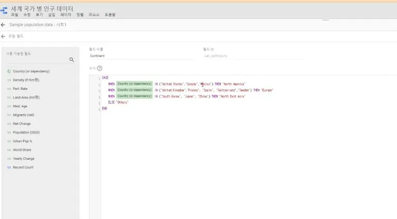Click 'Europe' text in the formula
The image size is (397, 219).
coord(267,90)
